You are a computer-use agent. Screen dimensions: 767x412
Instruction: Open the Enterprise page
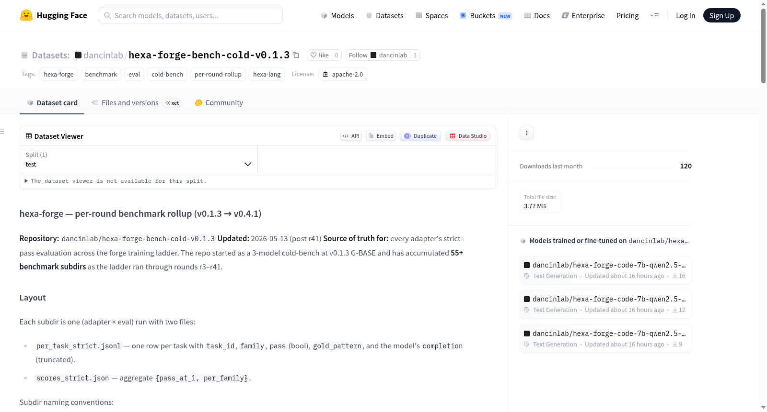(583, 16)
